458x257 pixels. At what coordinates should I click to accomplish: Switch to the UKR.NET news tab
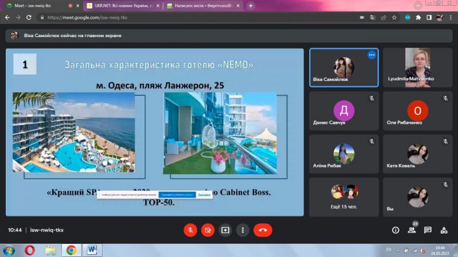[x=121, y=6]
